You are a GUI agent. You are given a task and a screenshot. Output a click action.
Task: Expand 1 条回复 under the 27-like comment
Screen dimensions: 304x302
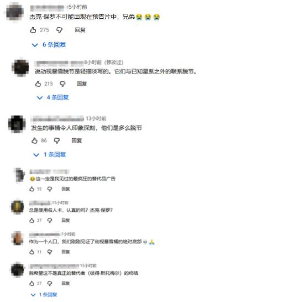tap(44, 295)
